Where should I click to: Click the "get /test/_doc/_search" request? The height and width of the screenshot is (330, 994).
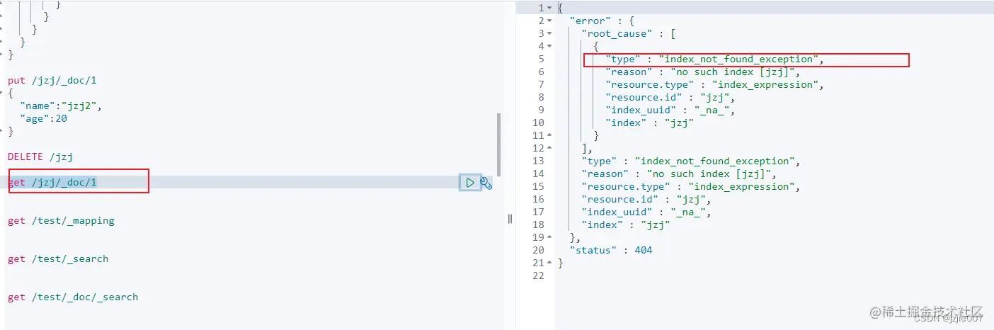click(73, 297)
